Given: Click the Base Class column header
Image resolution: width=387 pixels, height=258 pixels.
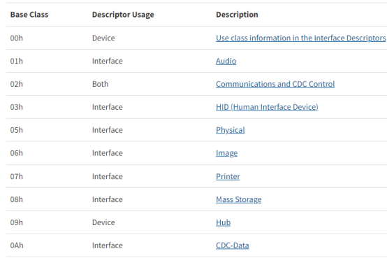Looking at the screenshot, I should (x=29, y=15).
